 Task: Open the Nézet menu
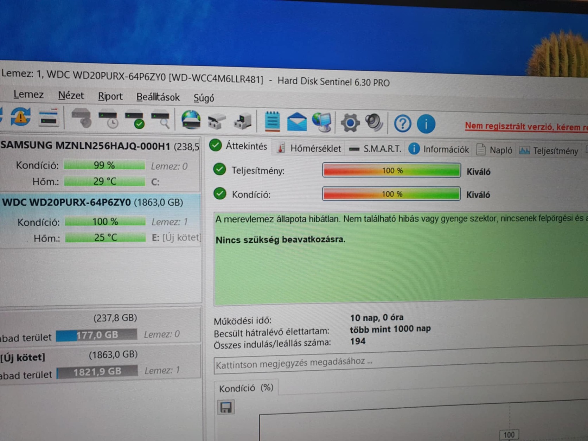(x=71, y=95)
